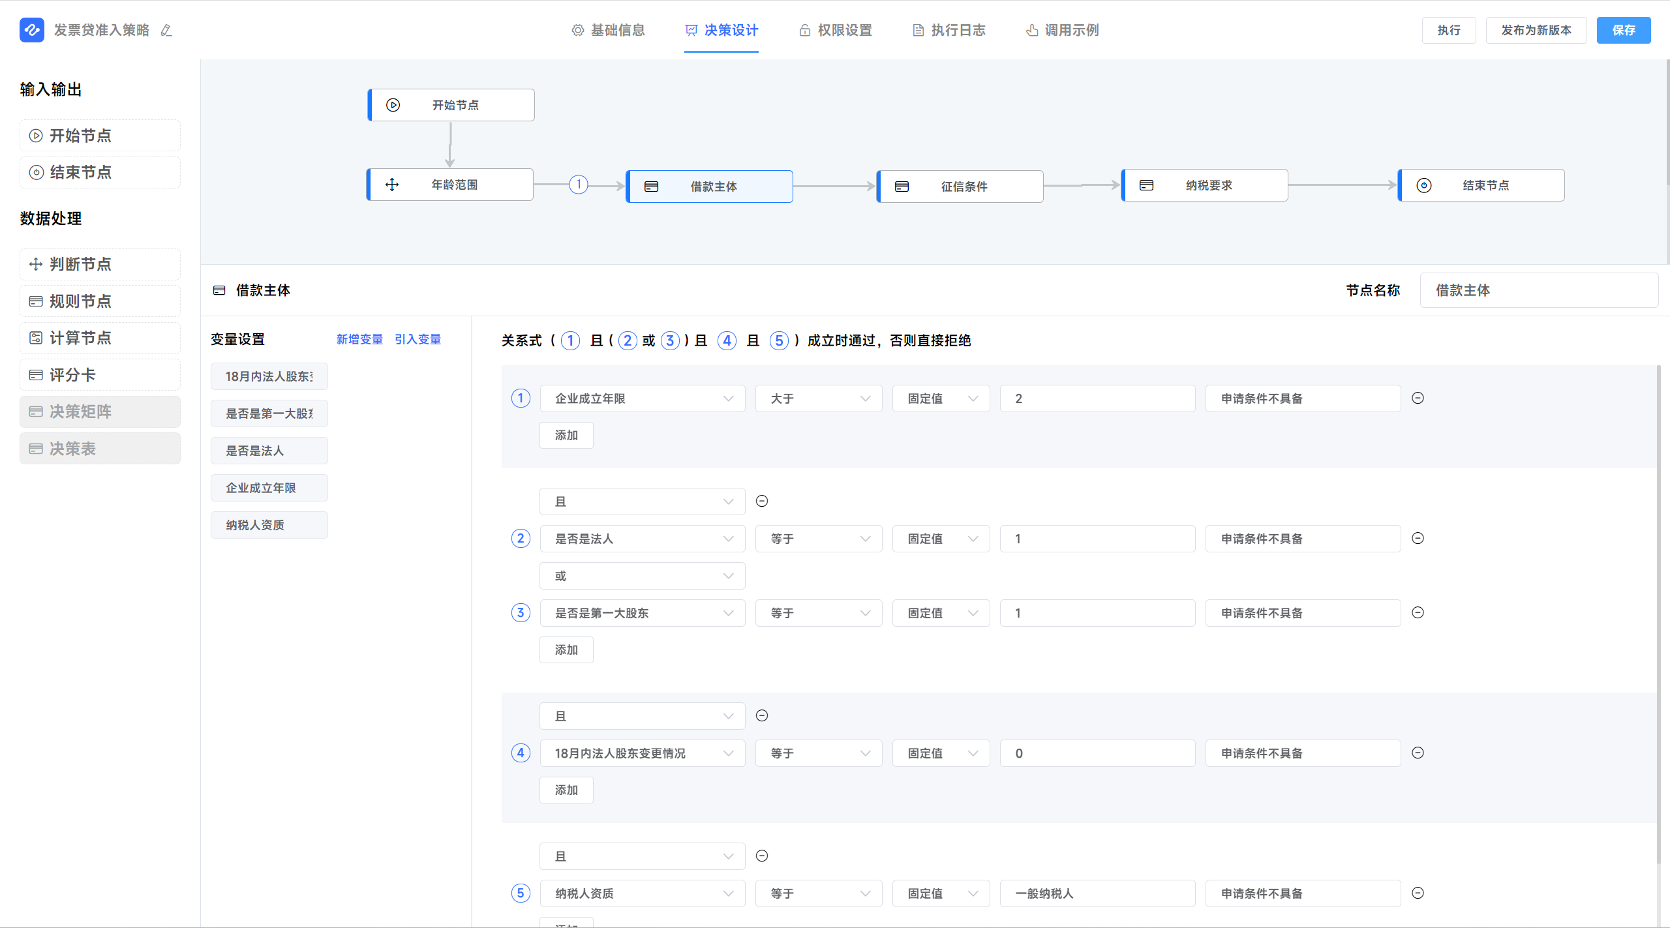1670x928 pixels.
Task: Switch to the 权限设置 tab
Action: (x=835, y=30)
